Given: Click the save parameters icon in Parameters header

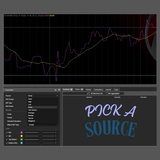Looking at the screenshot, I should [x=59, y=90].
